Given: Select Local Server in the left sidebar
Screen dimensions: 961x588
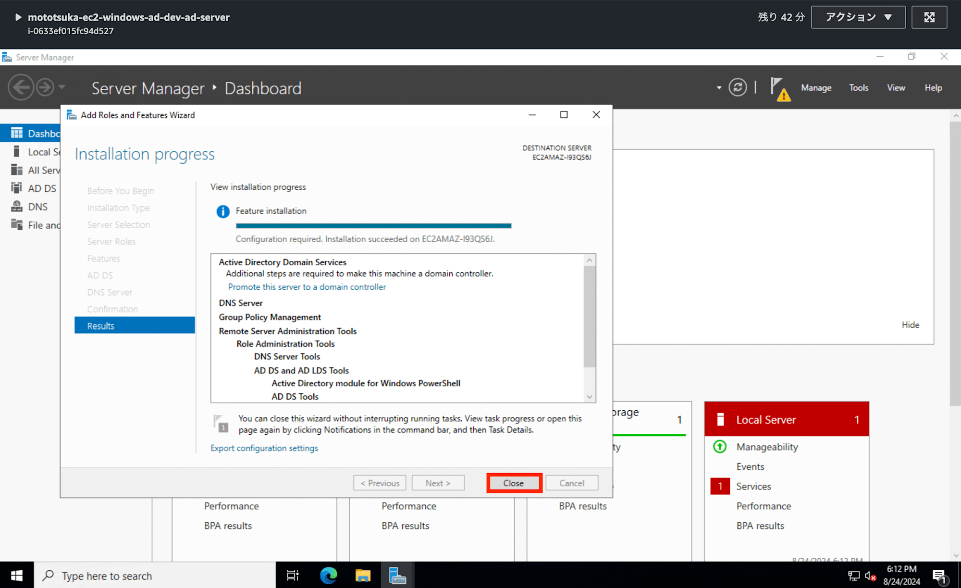Looking at the screenshot, I should tap(31, 152).
